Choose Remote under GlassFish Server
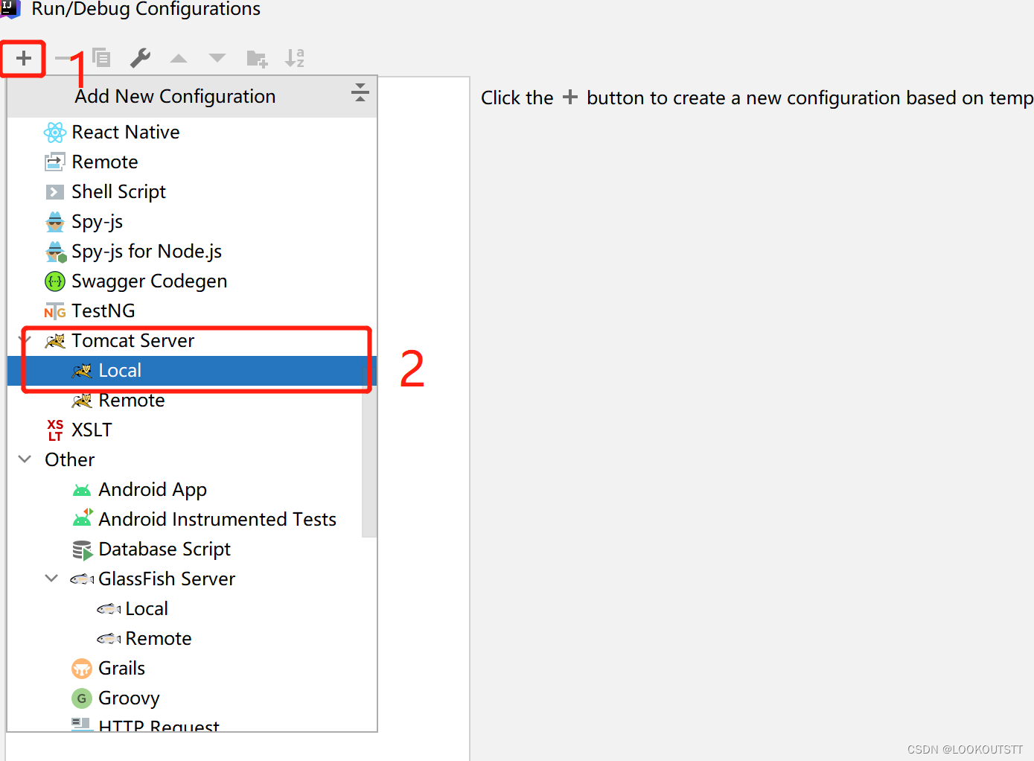 tap(159, 639)
